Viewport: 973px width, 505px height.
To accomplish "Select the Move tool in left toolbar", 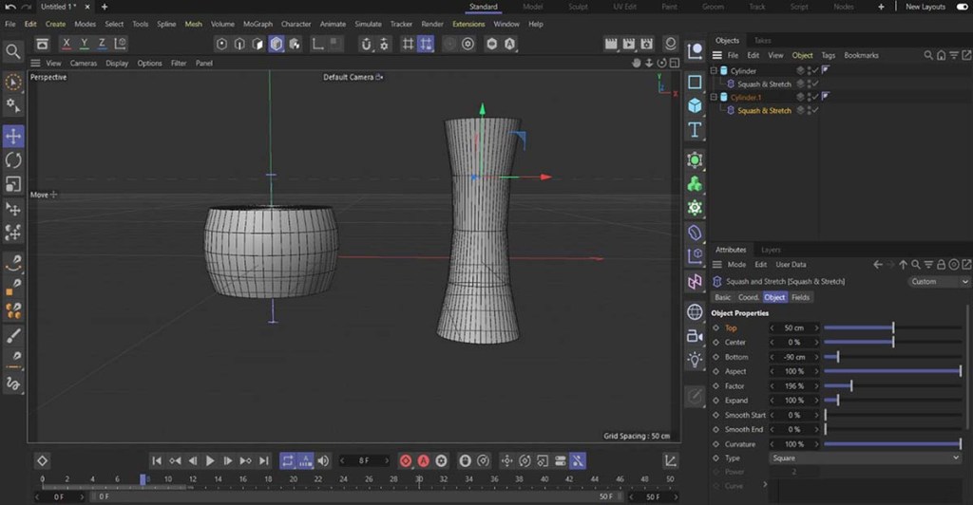I will coord(13,137).
